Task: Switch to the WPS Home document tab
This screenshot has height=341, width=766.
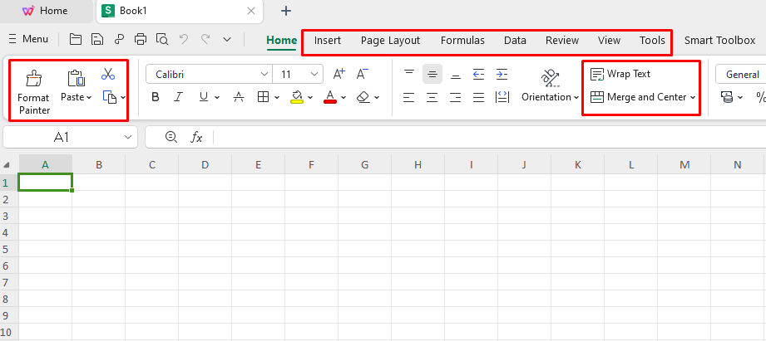Action: click(x=45, y=11)
